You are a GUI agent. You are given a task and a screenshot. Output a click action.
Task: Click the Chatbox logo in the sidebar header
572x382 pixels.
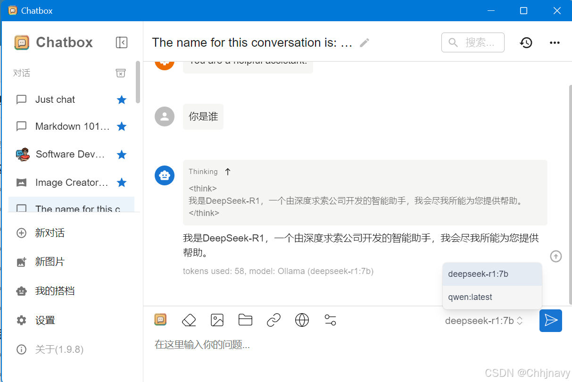tap(22, 42)
